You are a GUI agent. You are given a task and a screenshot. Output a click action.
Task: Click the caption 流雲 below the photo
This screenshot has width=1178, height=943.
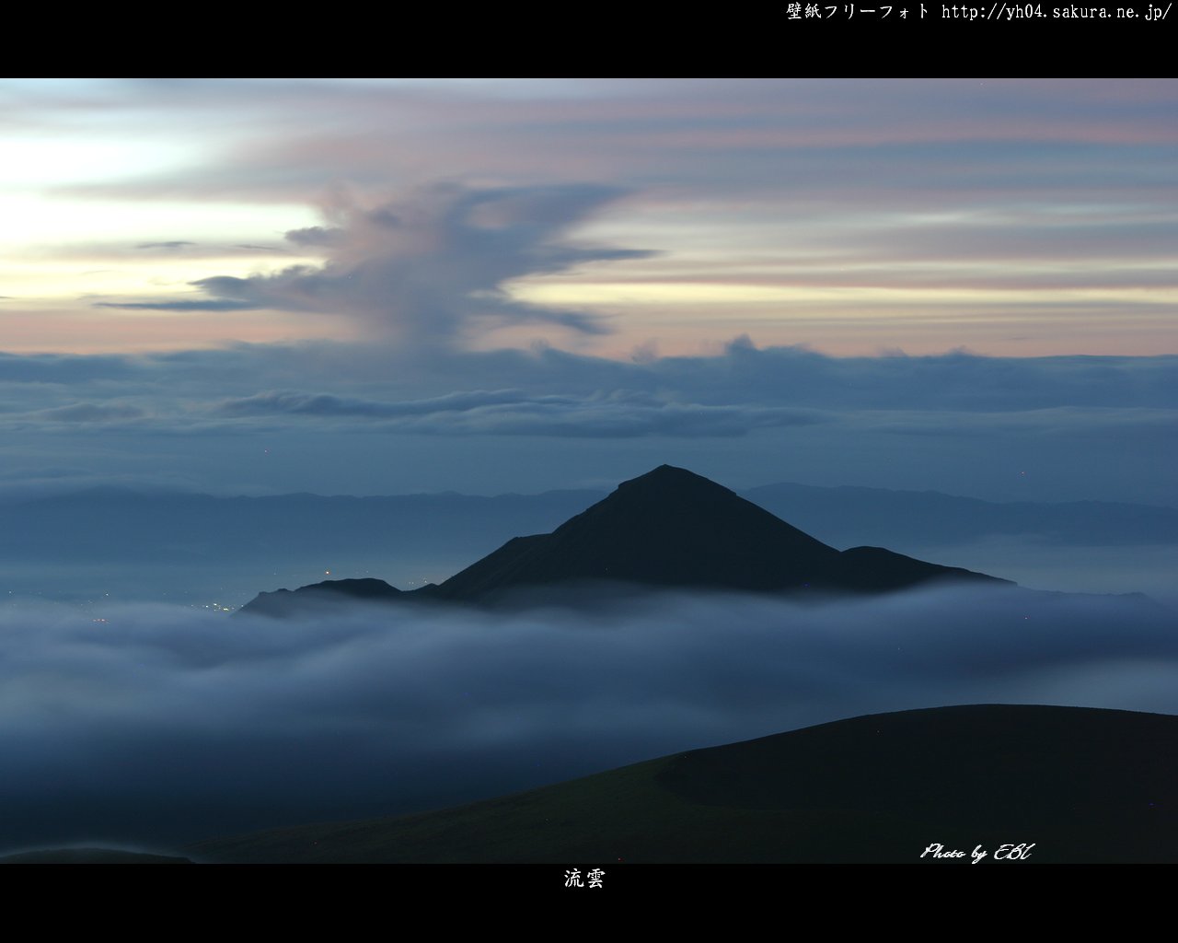584,879
